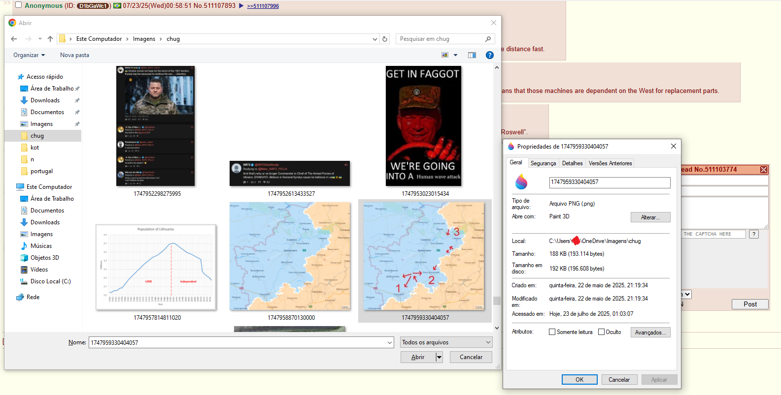Select Geral tab in Propriedades
Screen dimensions: 781x395
516,162
